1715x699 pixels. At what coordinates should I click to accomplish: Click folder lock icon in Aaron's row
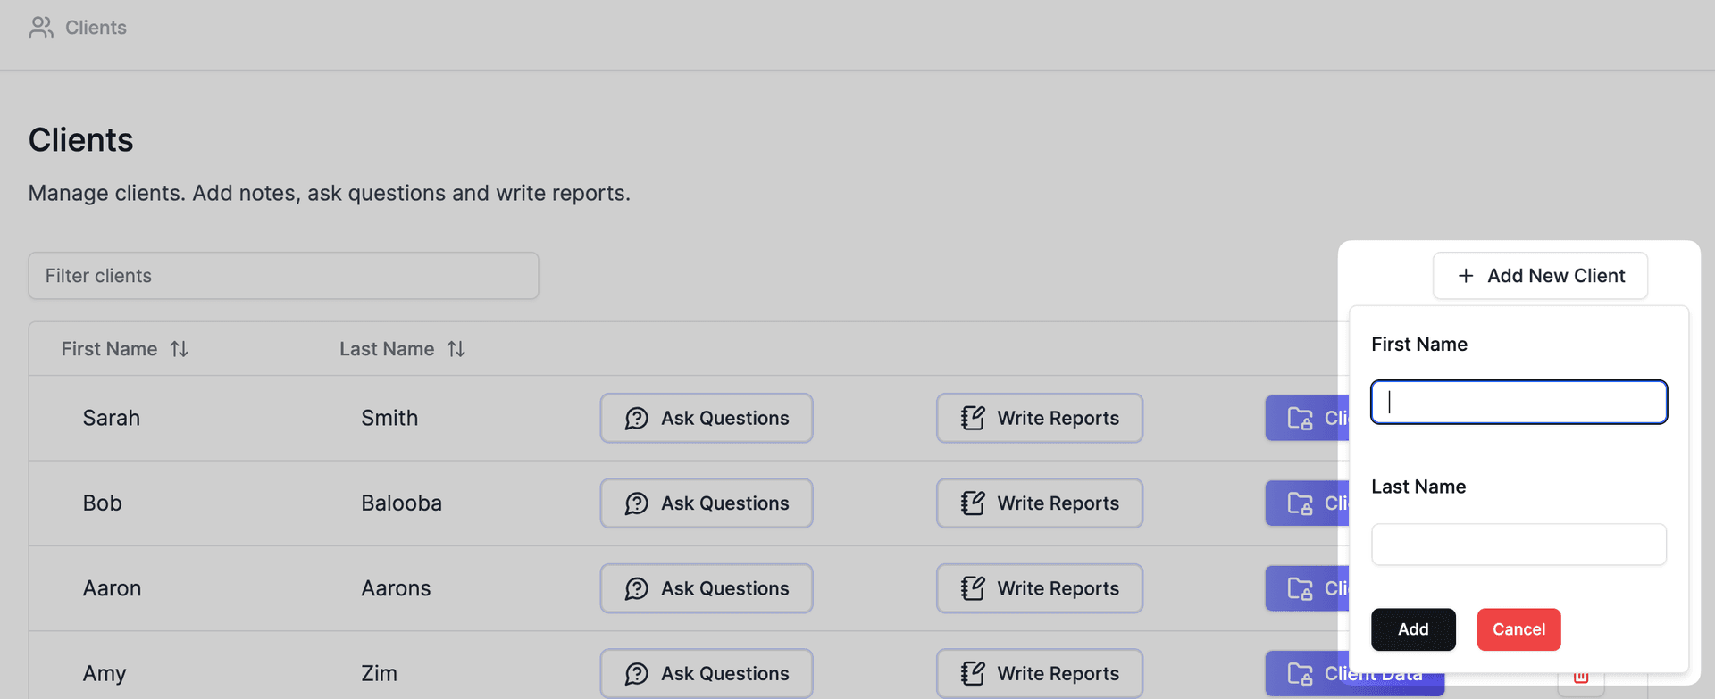click(x=1300, y=589)
